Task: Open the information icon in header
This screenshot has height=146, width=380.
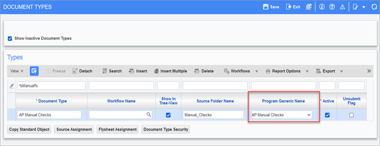Action: click(322, 7)
